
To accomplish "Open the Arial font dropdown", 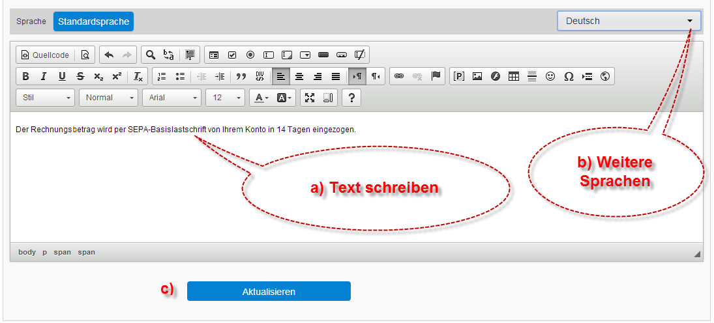I will (171, 97).
